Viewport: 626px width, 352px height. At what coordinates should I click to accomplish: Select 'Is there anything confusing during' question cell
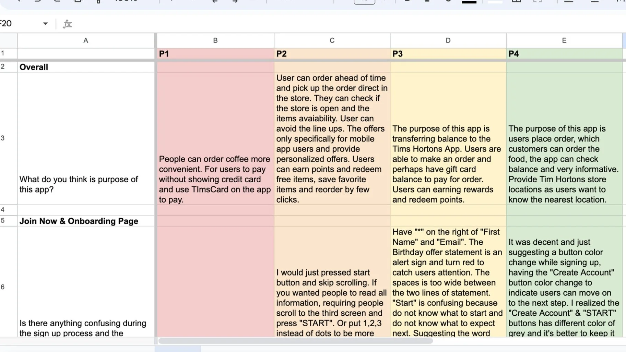coord(86,282)
